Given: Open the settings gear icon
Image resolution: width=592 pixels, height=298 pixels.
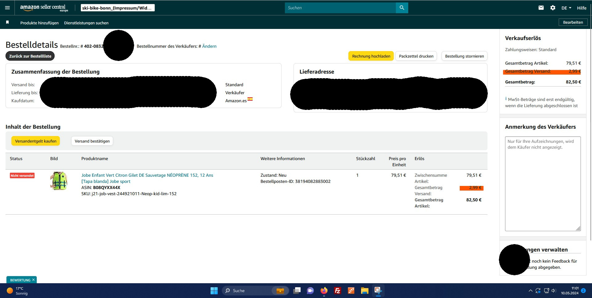Looking at the screenshot, I should (553, 8).
